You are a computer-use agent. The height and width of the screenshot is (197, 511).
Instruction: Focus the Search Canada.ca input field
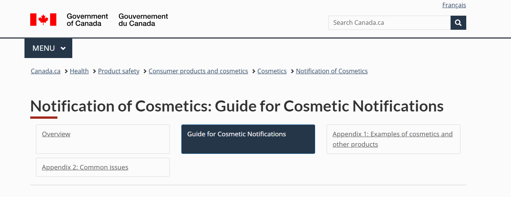(389, 23)
